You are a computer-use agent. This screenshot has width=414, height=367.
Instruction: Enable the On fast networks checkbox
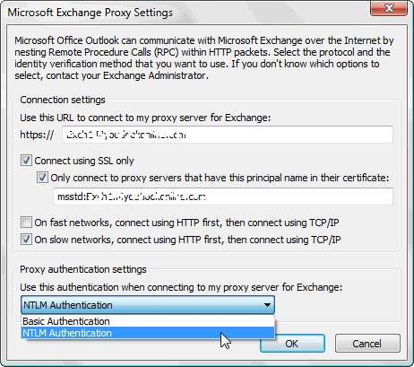[26, 223]
